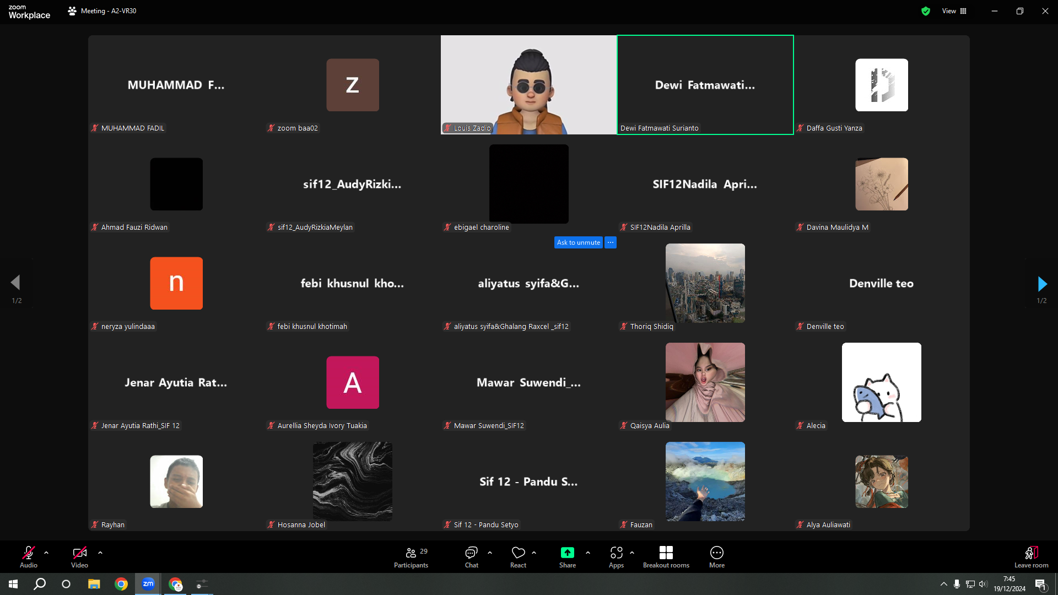Screen dimensions: 1058x595
Task: Click the MUHAMMAD FADIL name label
Action: pyautogui.click(x=132, y=128)
